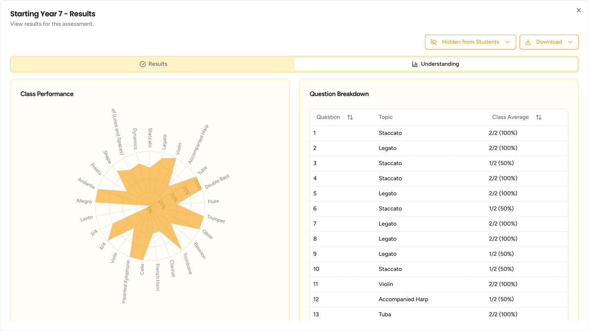Screen dimensions: 589x331
Task: Click the Flute label on the radar chart
Action: point(214,201)
